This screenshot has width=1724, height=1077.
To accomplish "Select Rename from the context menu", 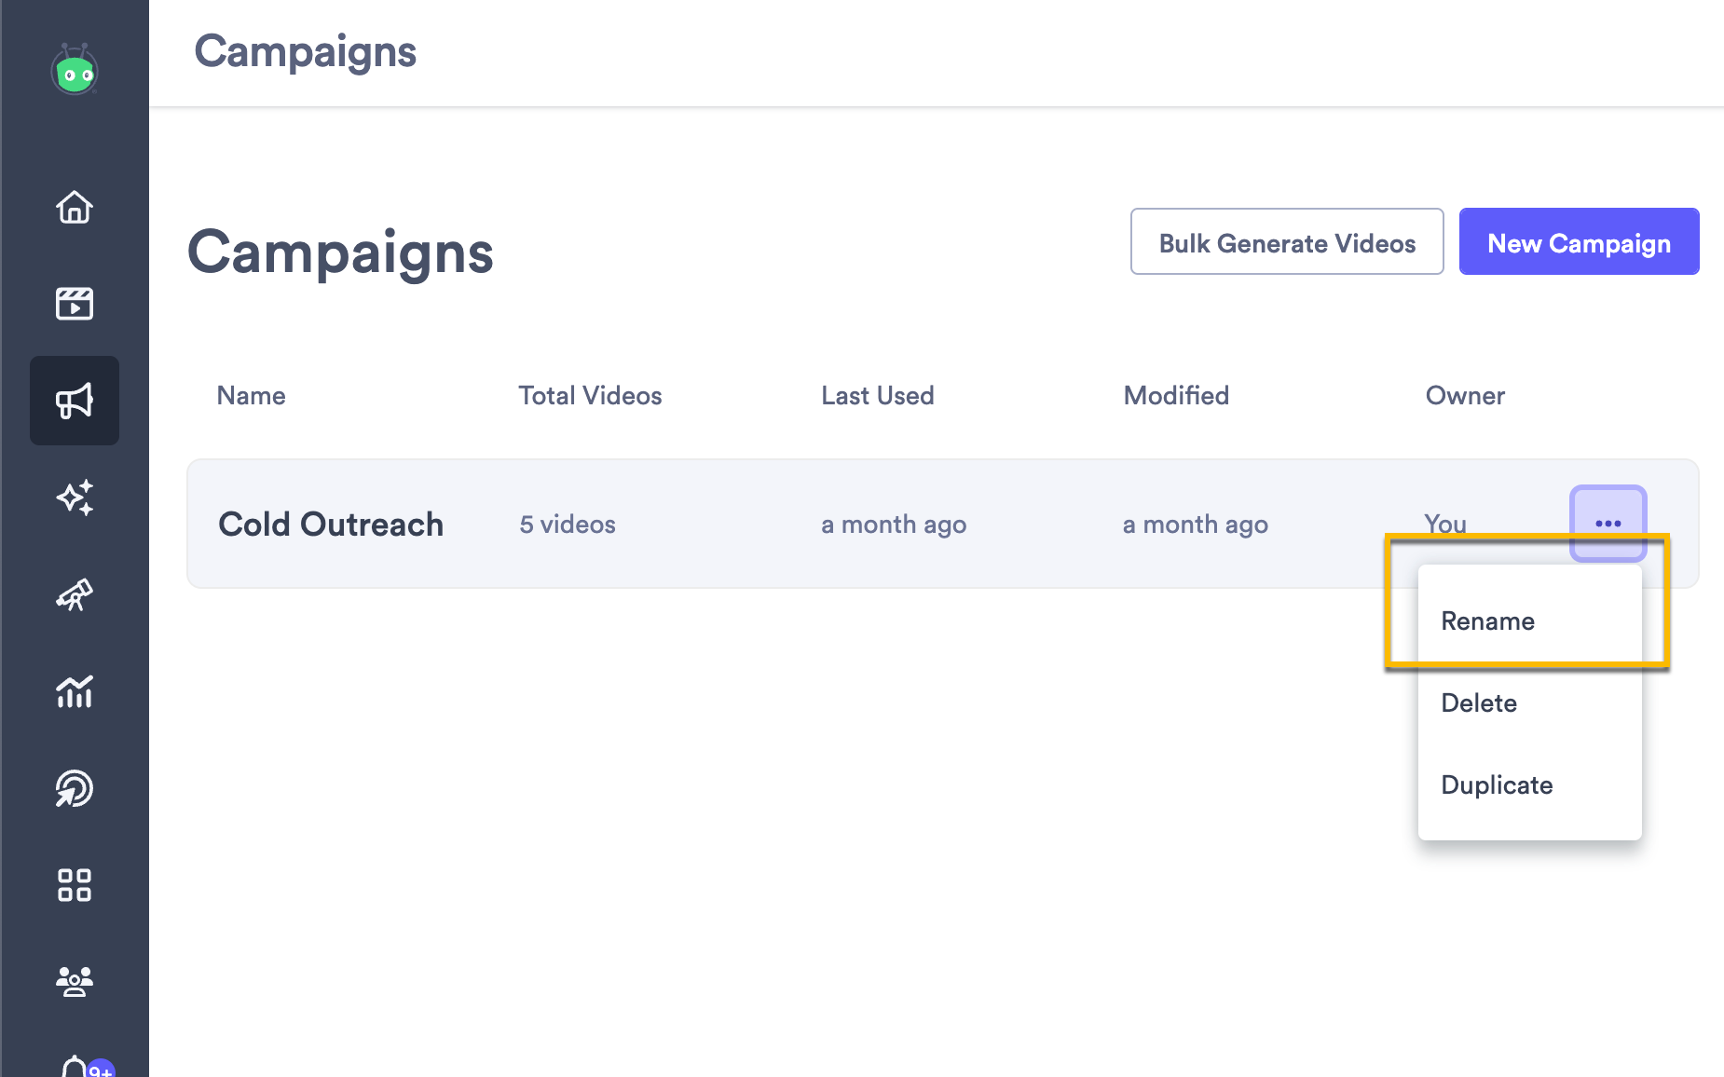I will (x=1486, y=620).
